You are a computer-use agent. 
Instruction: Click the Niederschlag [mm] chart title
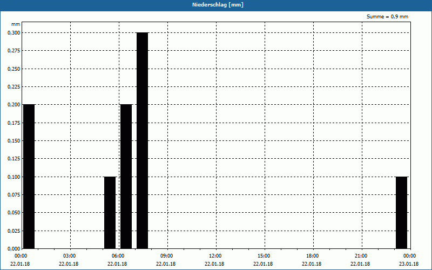218,5
